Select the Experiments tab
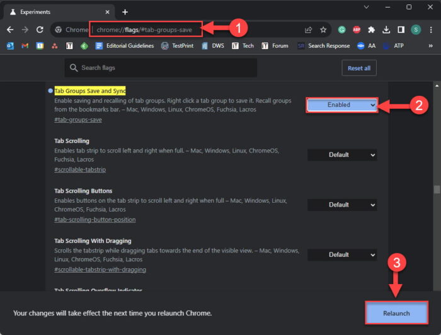 point(59,12)
